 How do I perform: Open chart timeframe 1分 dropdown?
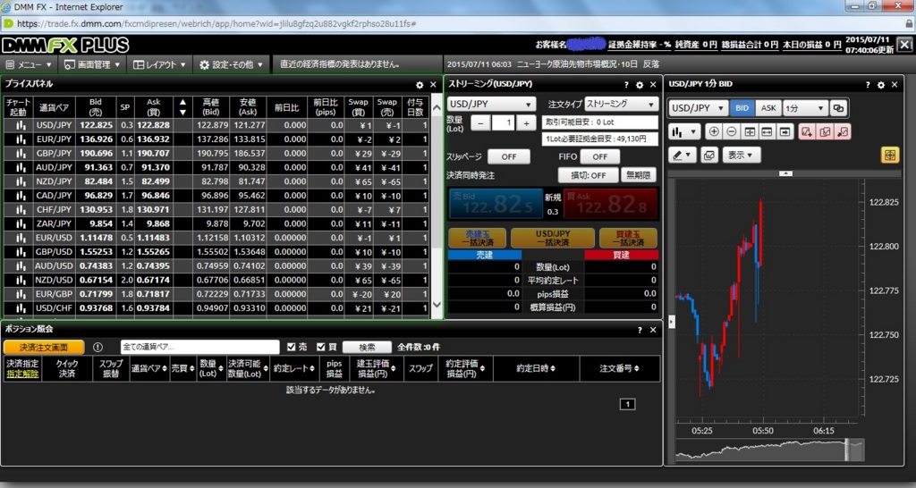pyautogui.click(x=804, y=108)
